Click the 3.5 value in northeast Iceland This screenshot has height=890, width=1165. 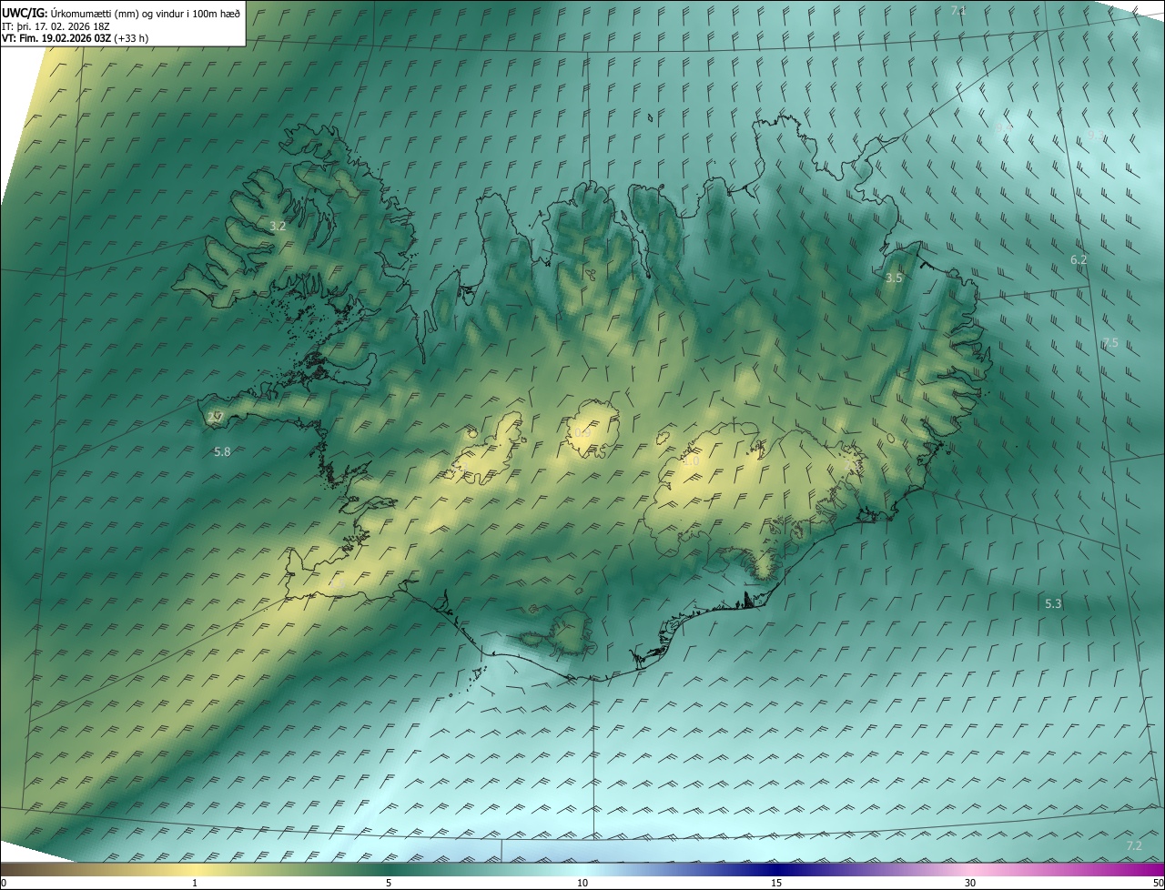[894, 278]
